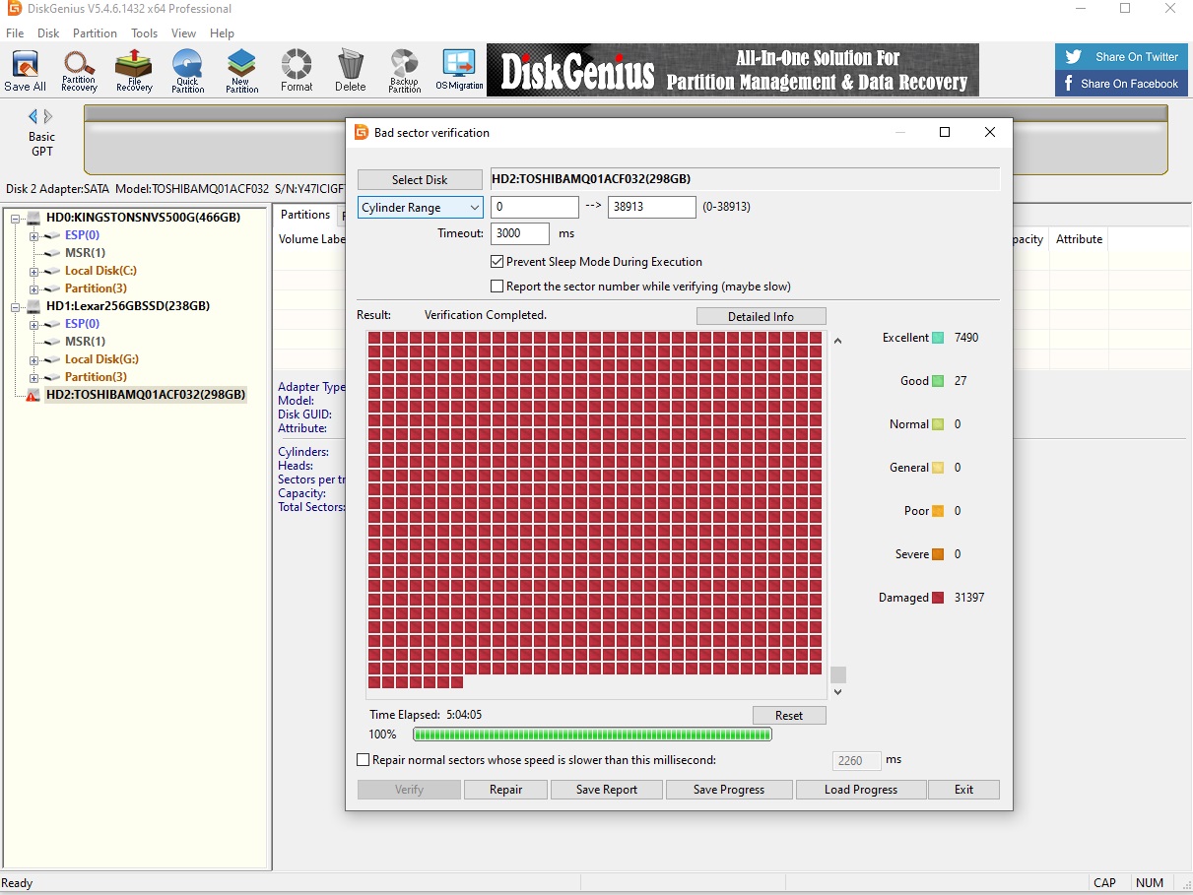Open the Disk menu
The width and height of the screenshot is (1193, 895).
tap(48, 32)
